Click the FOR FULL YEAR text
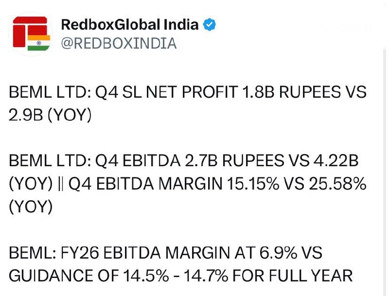This screenshot has height=296, width=389. (x=293, y=276)
